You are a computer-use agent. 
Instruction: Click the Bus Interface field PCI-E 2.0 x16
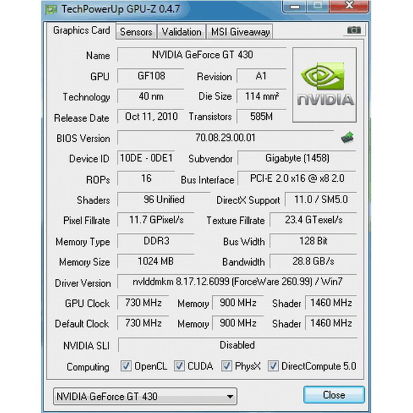tap(297, 178)
